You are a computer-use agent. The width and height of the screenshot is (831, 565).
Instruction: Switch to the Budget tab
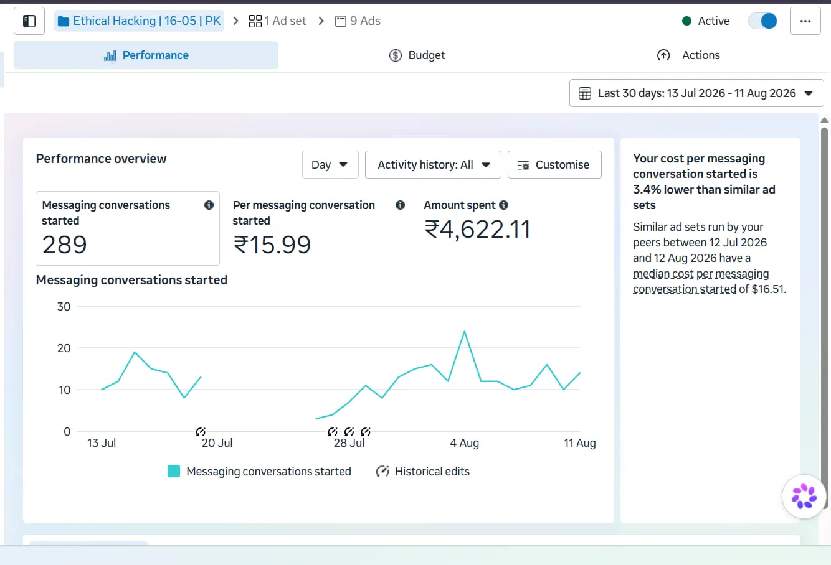point(417,55)
